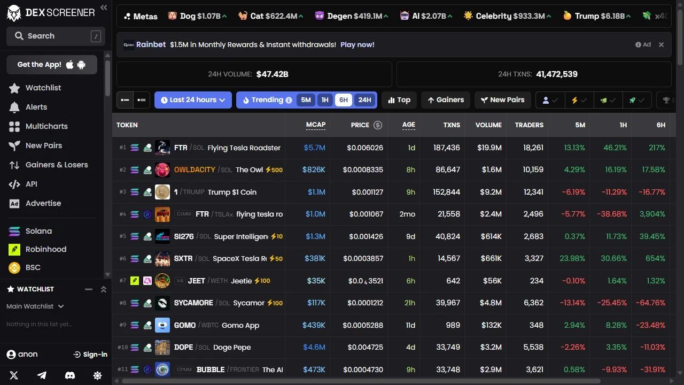Sort by AGE column header
The height and width of the screenshot is (385, 684).
click(409, 125)
